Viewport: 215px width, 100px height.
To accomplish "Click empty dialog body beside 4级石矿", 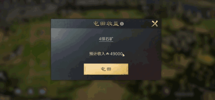I will (137, 39).
